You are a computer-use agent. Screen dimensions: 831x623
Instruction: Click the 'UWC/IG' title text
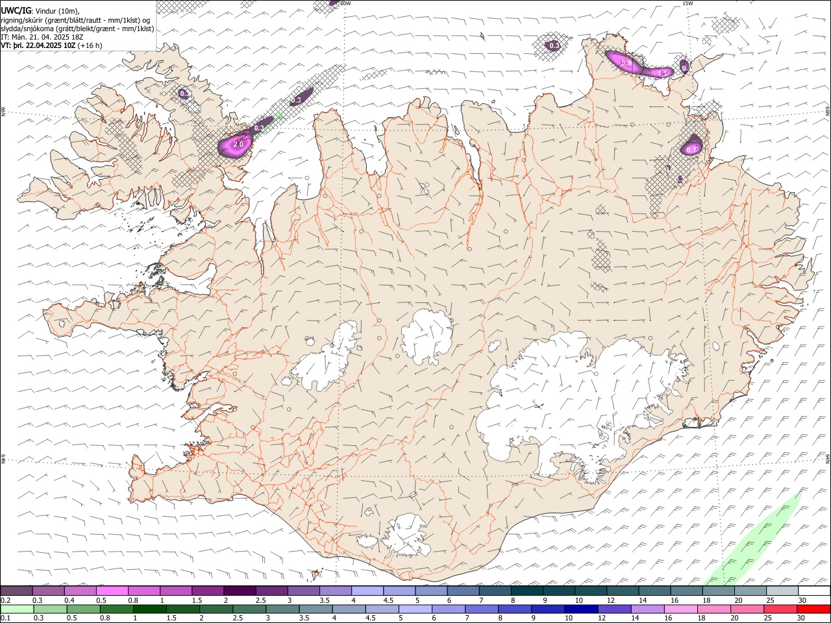click(16, 10)
